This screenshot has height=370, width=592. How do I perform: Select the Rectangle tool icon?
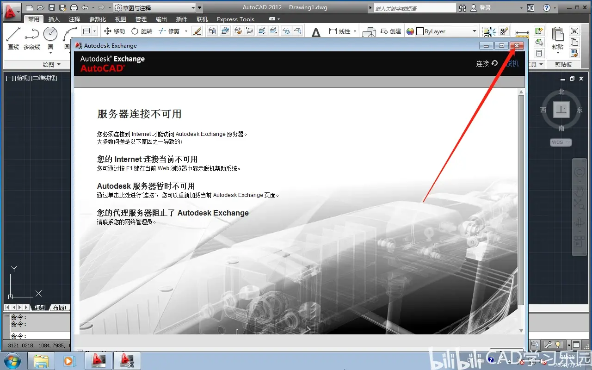pos(86,31)
